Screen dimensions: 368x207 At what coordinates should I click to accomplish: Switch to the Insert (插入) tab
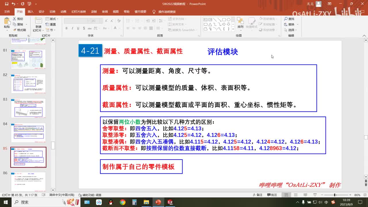tap(30, 12)
